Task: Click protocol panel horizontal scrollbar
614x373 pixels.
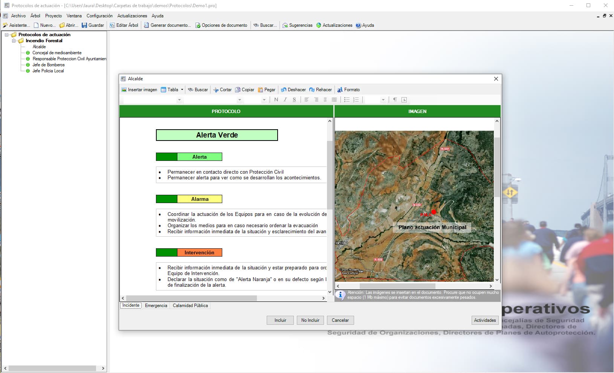Action: pos(192,298)
